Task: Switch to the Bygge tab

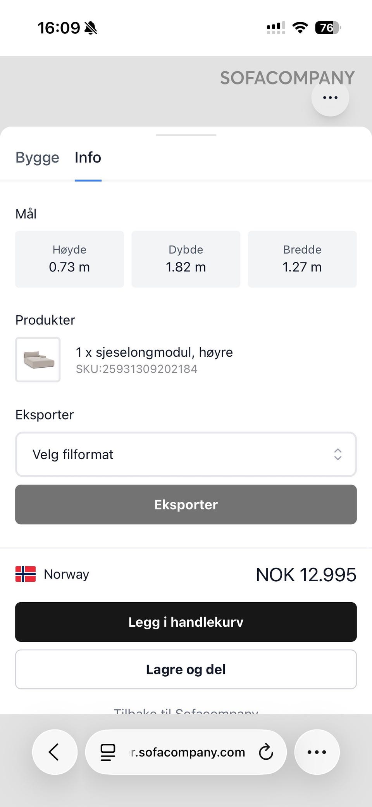Action: (37, 157)
